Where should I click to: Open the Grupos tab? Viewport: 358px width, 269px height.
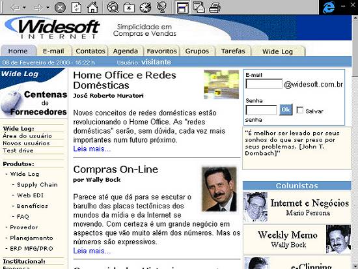[x=197, y=51]
